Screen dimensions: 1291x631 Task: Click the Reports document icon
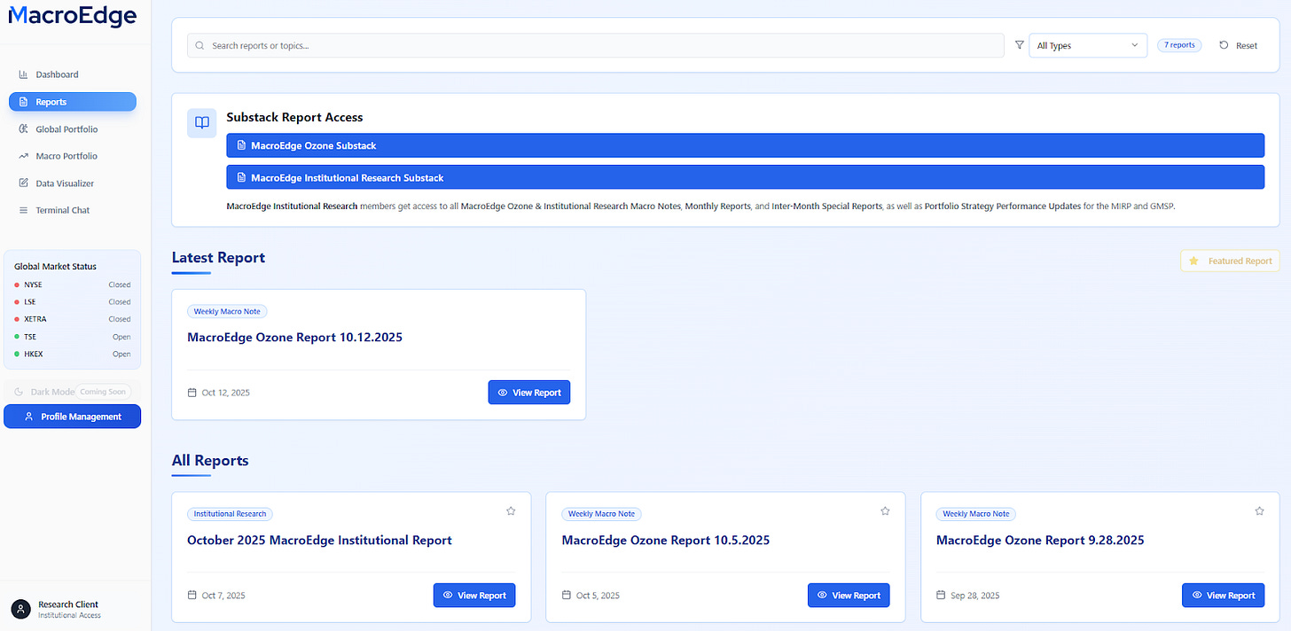point(24,102)
